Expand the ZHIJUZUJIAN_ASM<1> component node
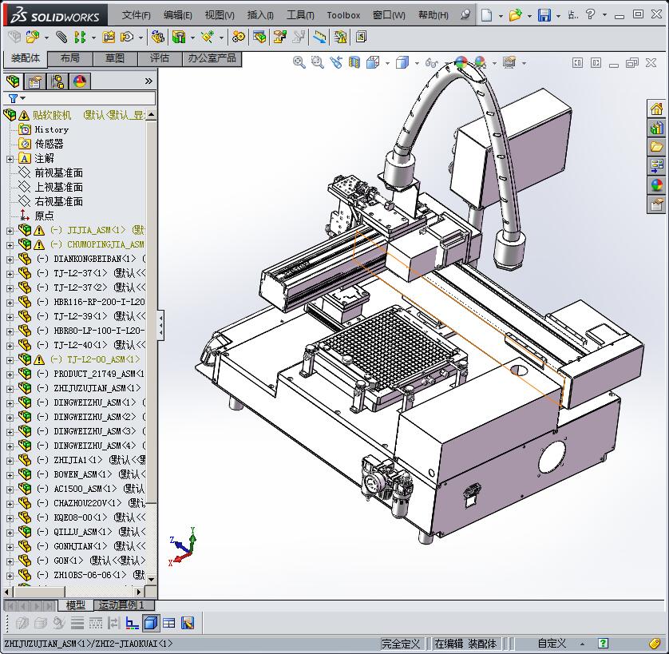 tap(10, 388)
